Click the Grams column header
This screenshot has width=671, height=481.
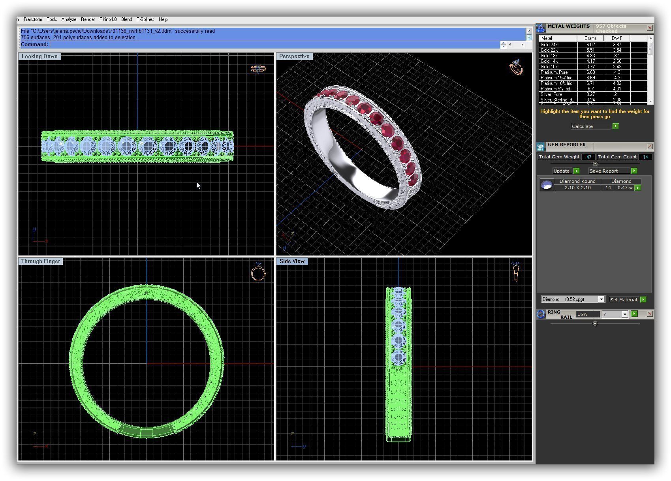click(590, 38)
